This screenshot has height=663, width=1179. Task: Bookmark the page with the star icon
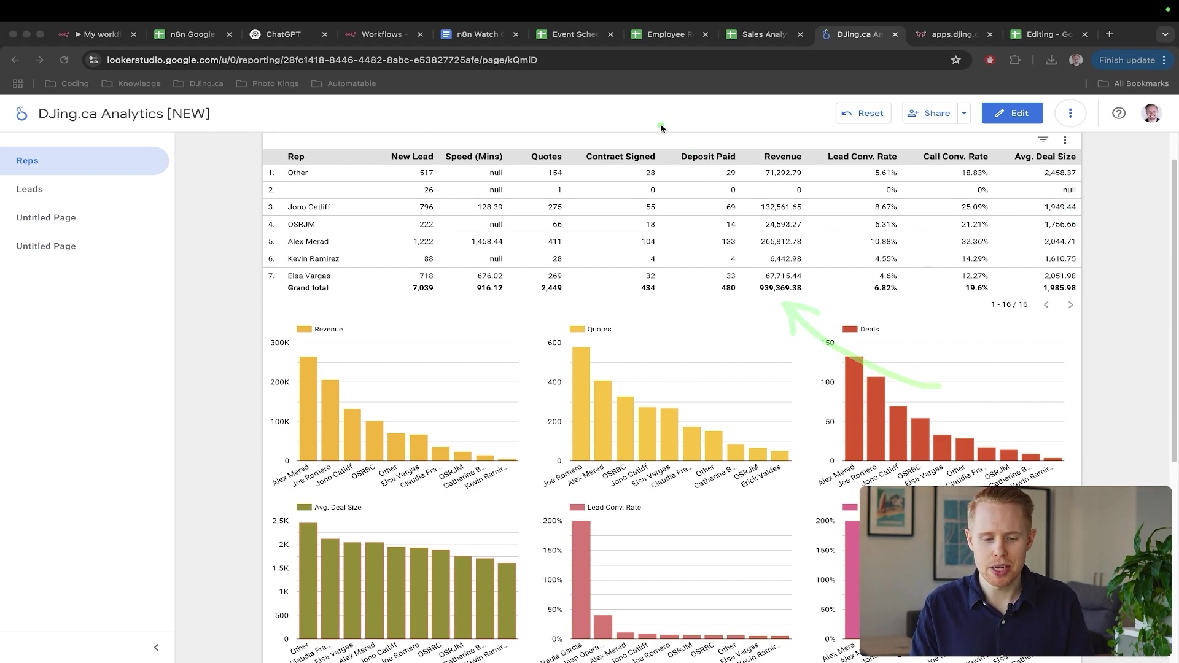955,60
